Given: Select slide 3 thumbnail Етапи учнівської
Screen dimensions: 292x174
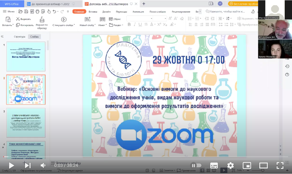Looking at the screenshot, I should [x=26, y=123].
